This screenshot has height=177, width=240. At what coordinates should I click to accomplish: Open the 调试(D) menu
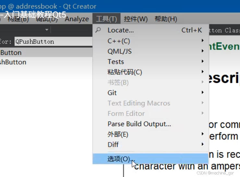(47, 19)
